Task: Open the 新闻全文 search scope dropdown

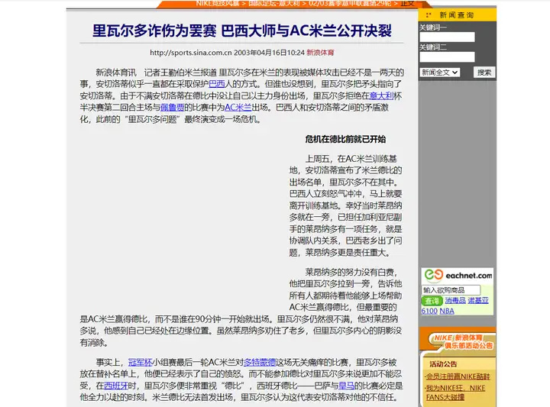Action: click(439, 73)
